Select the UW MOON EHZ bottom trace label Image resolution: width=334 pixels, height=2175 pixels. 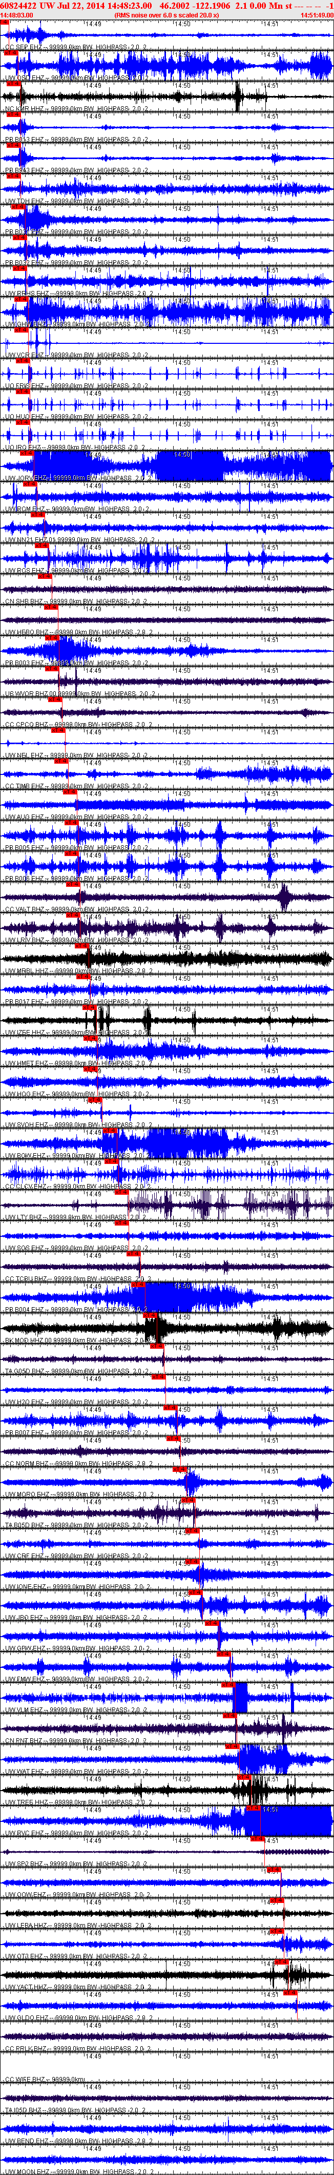(x=26, y=2171)
